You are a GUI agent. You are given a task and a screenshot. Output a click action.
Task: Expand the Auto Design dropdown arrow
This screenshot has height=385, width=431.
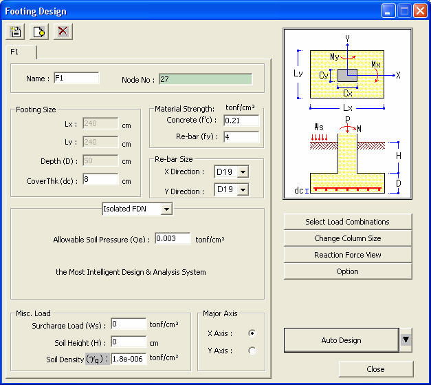[406, 340]
